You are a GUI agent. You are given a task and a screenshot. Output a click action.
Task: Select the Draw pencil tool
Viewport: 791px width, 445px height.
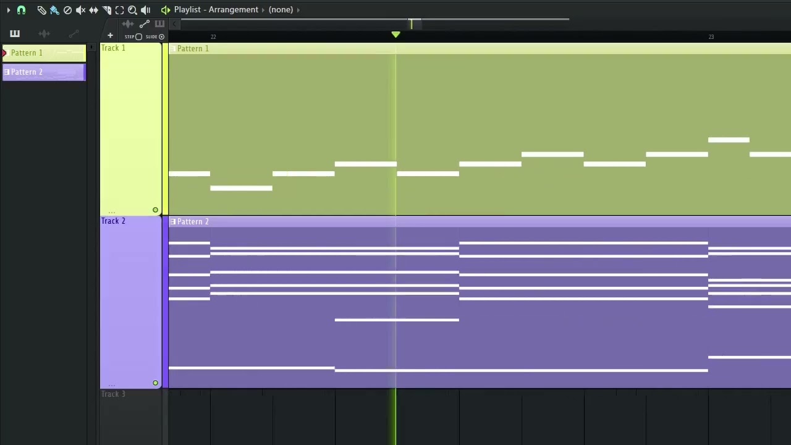click(41, 10)
